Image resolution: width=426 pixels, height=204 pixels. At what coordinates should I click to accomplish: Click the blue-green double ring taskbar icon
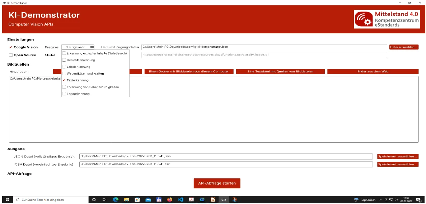(202, 200)
